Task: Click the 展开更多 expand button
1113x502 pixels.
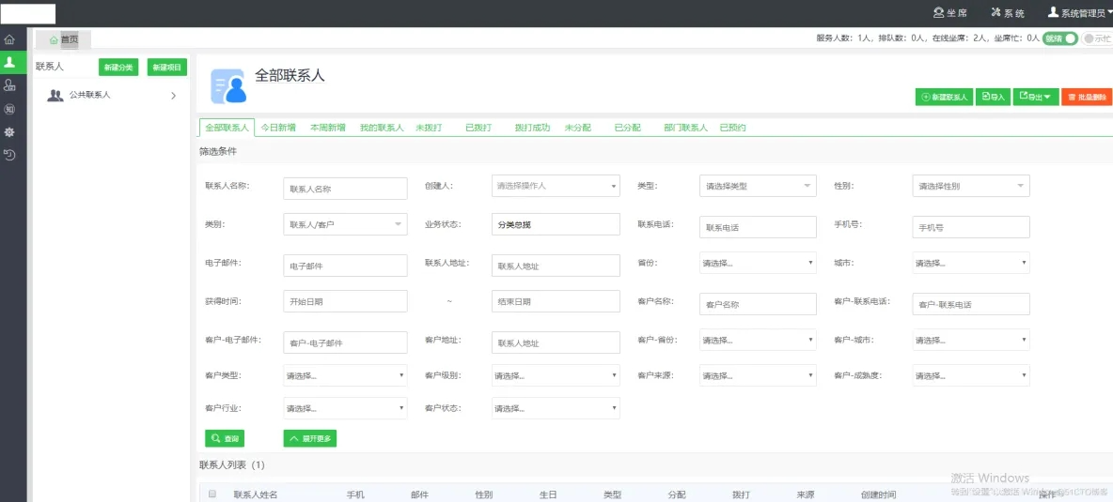Action: [x=309, y=438]
